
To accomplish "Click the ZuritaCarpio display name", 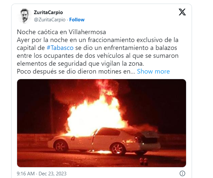I will coord(48,12).
